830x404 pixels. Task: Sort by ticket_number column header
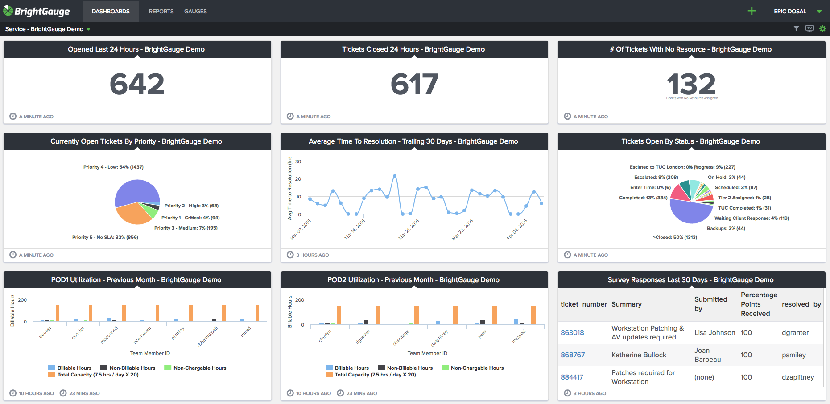(583, 304)
